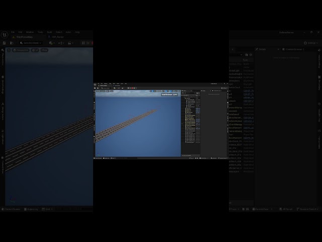Open the Actor menu
Viewport: 322px width, 242px height.
point(68,32)
